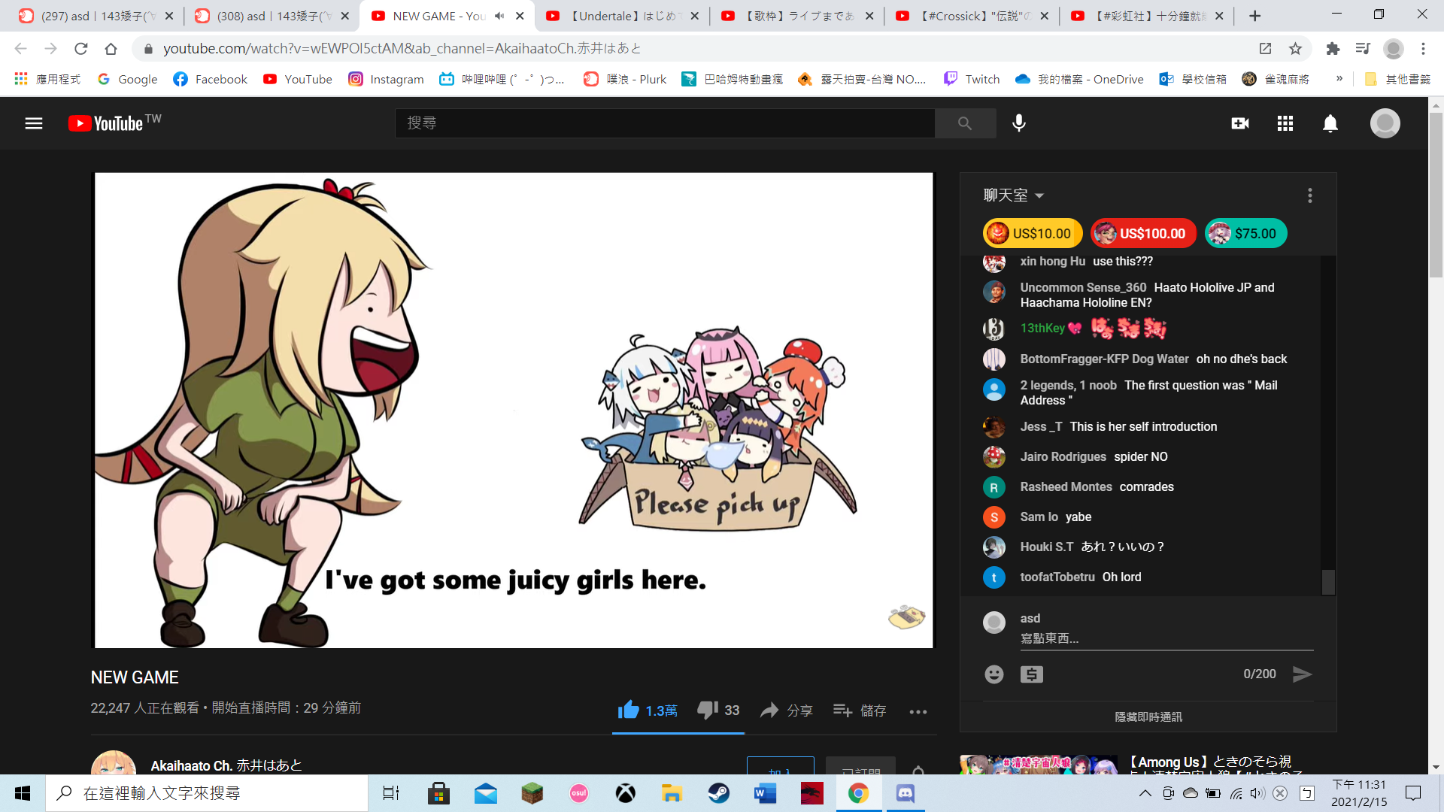Open the create video camera icon
The width and height of the screenshot is (1444, 812).
point(1240,123)
